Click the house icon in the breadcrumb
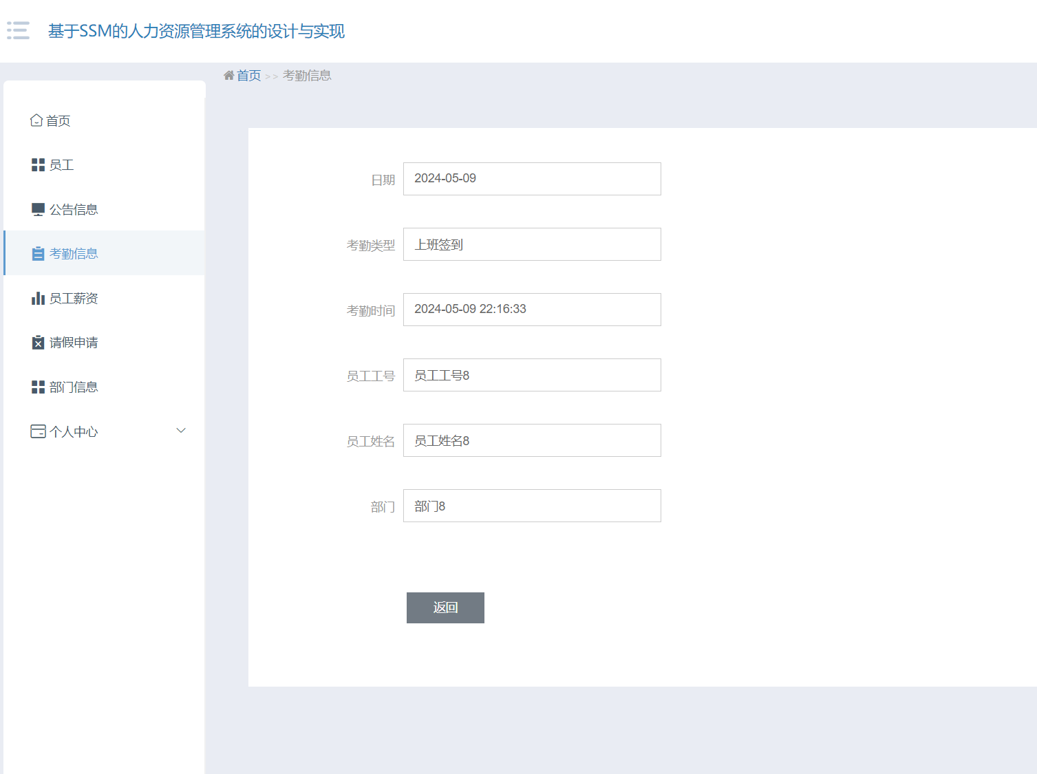The width and height of the screenshot is (1037, 774). (x=229, y=75)
